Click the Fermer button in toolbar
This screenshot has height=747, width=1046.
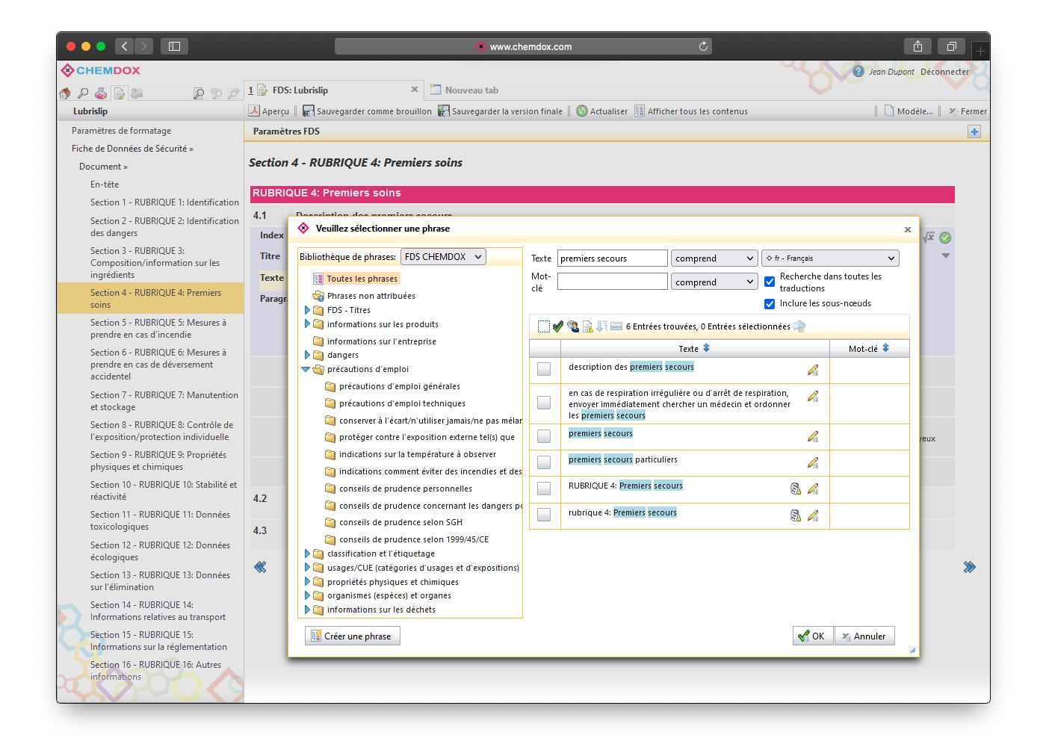[x=968, y=111]
